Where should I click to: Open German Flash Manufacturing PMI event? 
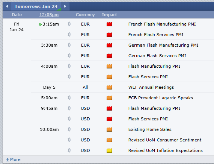tap(163, 45)
